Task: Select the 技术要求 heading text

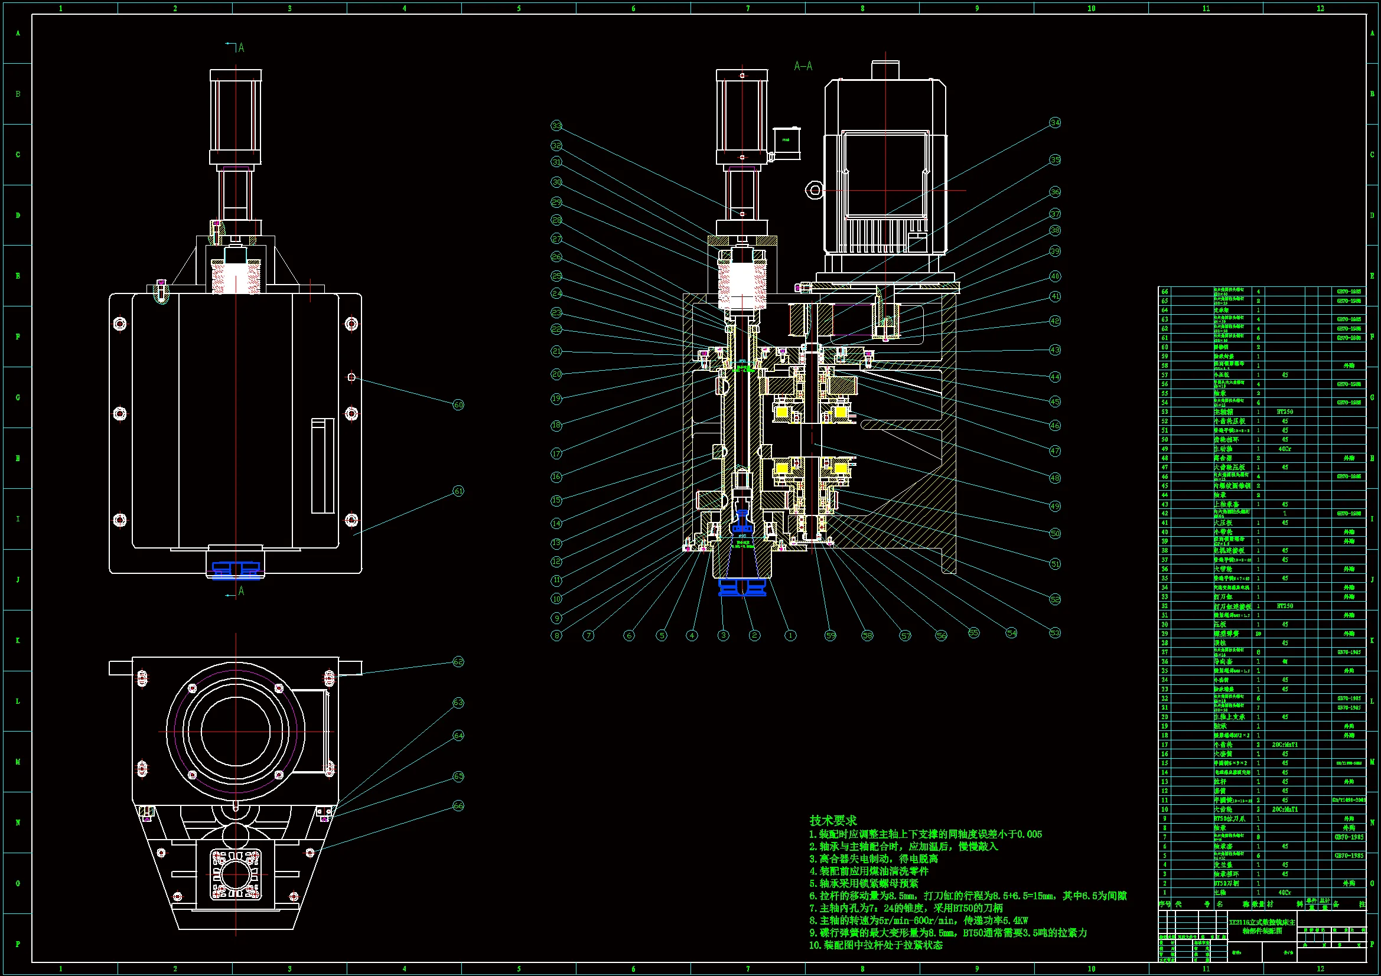Action: (x=833, y=820)
